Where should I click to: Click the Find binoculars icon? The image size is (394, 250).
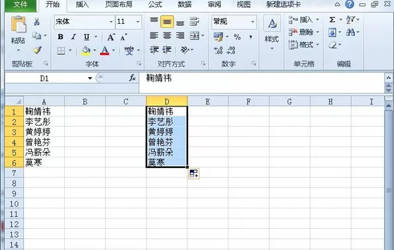tap(350, 32)
